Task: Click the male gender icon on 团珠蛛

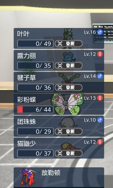Action: (100, 120)
